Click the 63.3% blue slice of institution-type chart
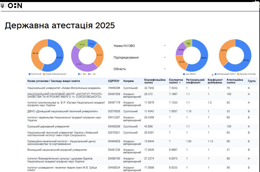 pyautogui.click(x=246, y=60)
